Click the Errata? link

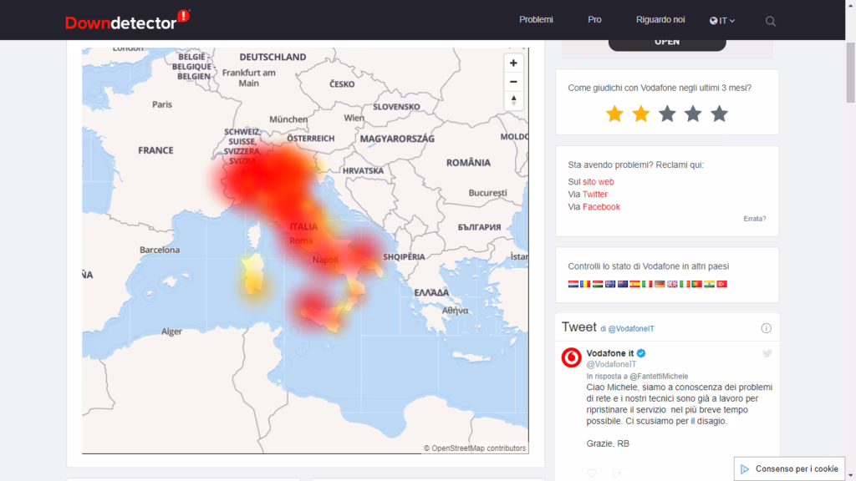pos(755,219)
